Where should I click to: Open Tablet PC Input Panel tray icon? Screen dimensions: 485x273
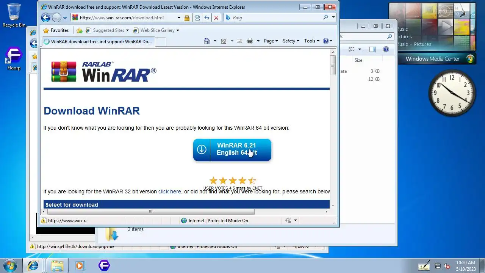pos(424,266)
